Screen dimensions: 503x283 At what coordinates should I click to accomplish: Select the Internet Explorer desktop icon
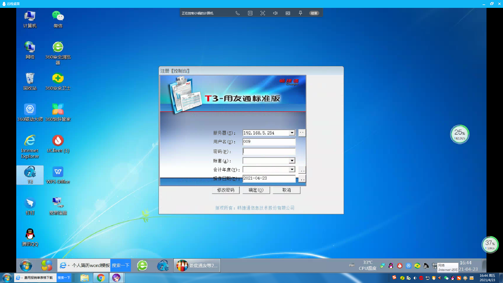[30, 147]
